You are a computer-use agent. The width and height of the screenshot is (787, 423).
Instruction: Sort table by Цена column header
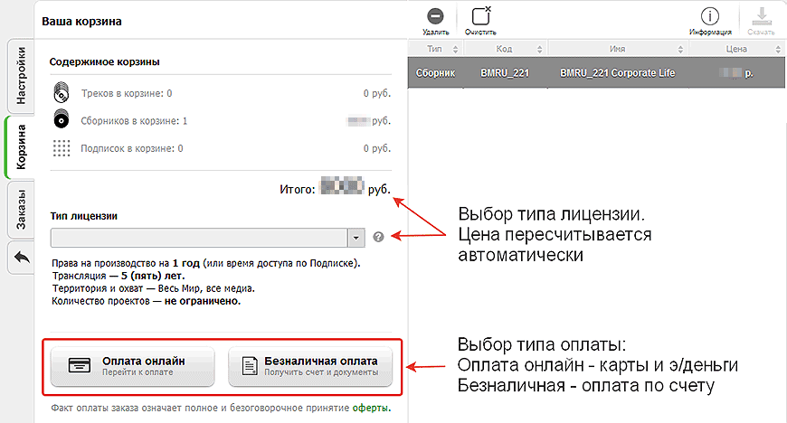(x=735, y=49)
